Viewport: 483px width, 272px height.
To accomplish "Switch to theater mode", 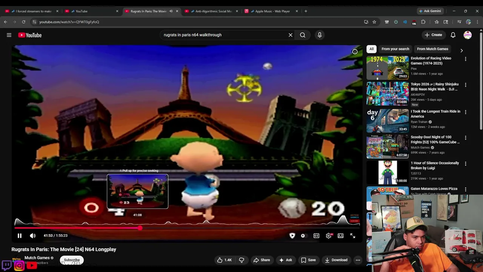I will 340,236.
